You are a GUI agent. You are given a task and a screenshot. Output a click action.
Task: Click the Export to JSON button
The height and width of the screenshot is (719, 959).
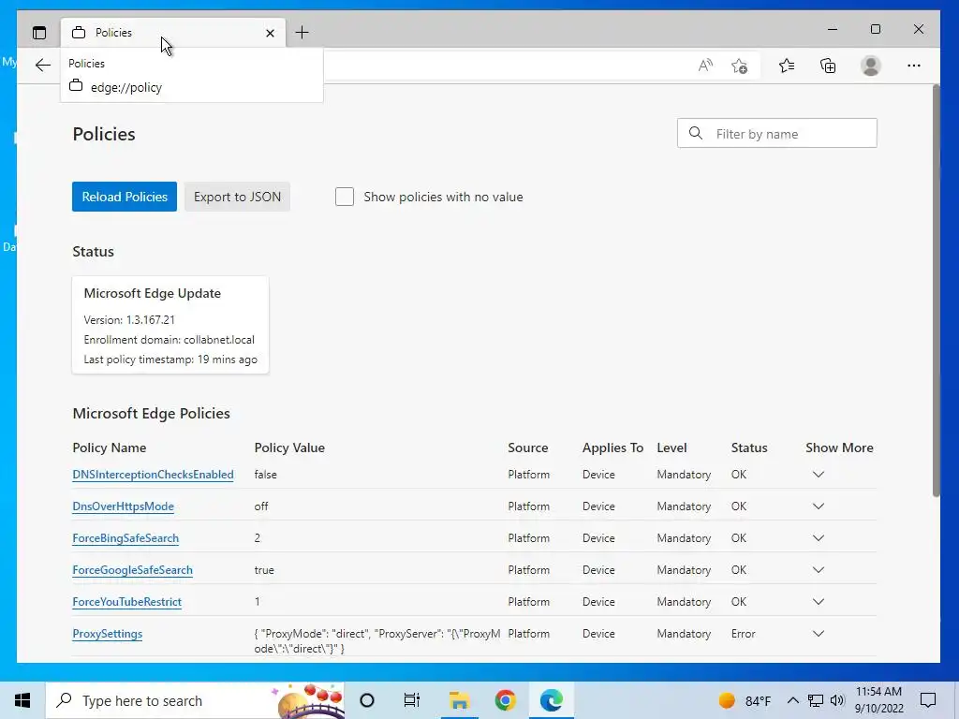click(237, 197)
